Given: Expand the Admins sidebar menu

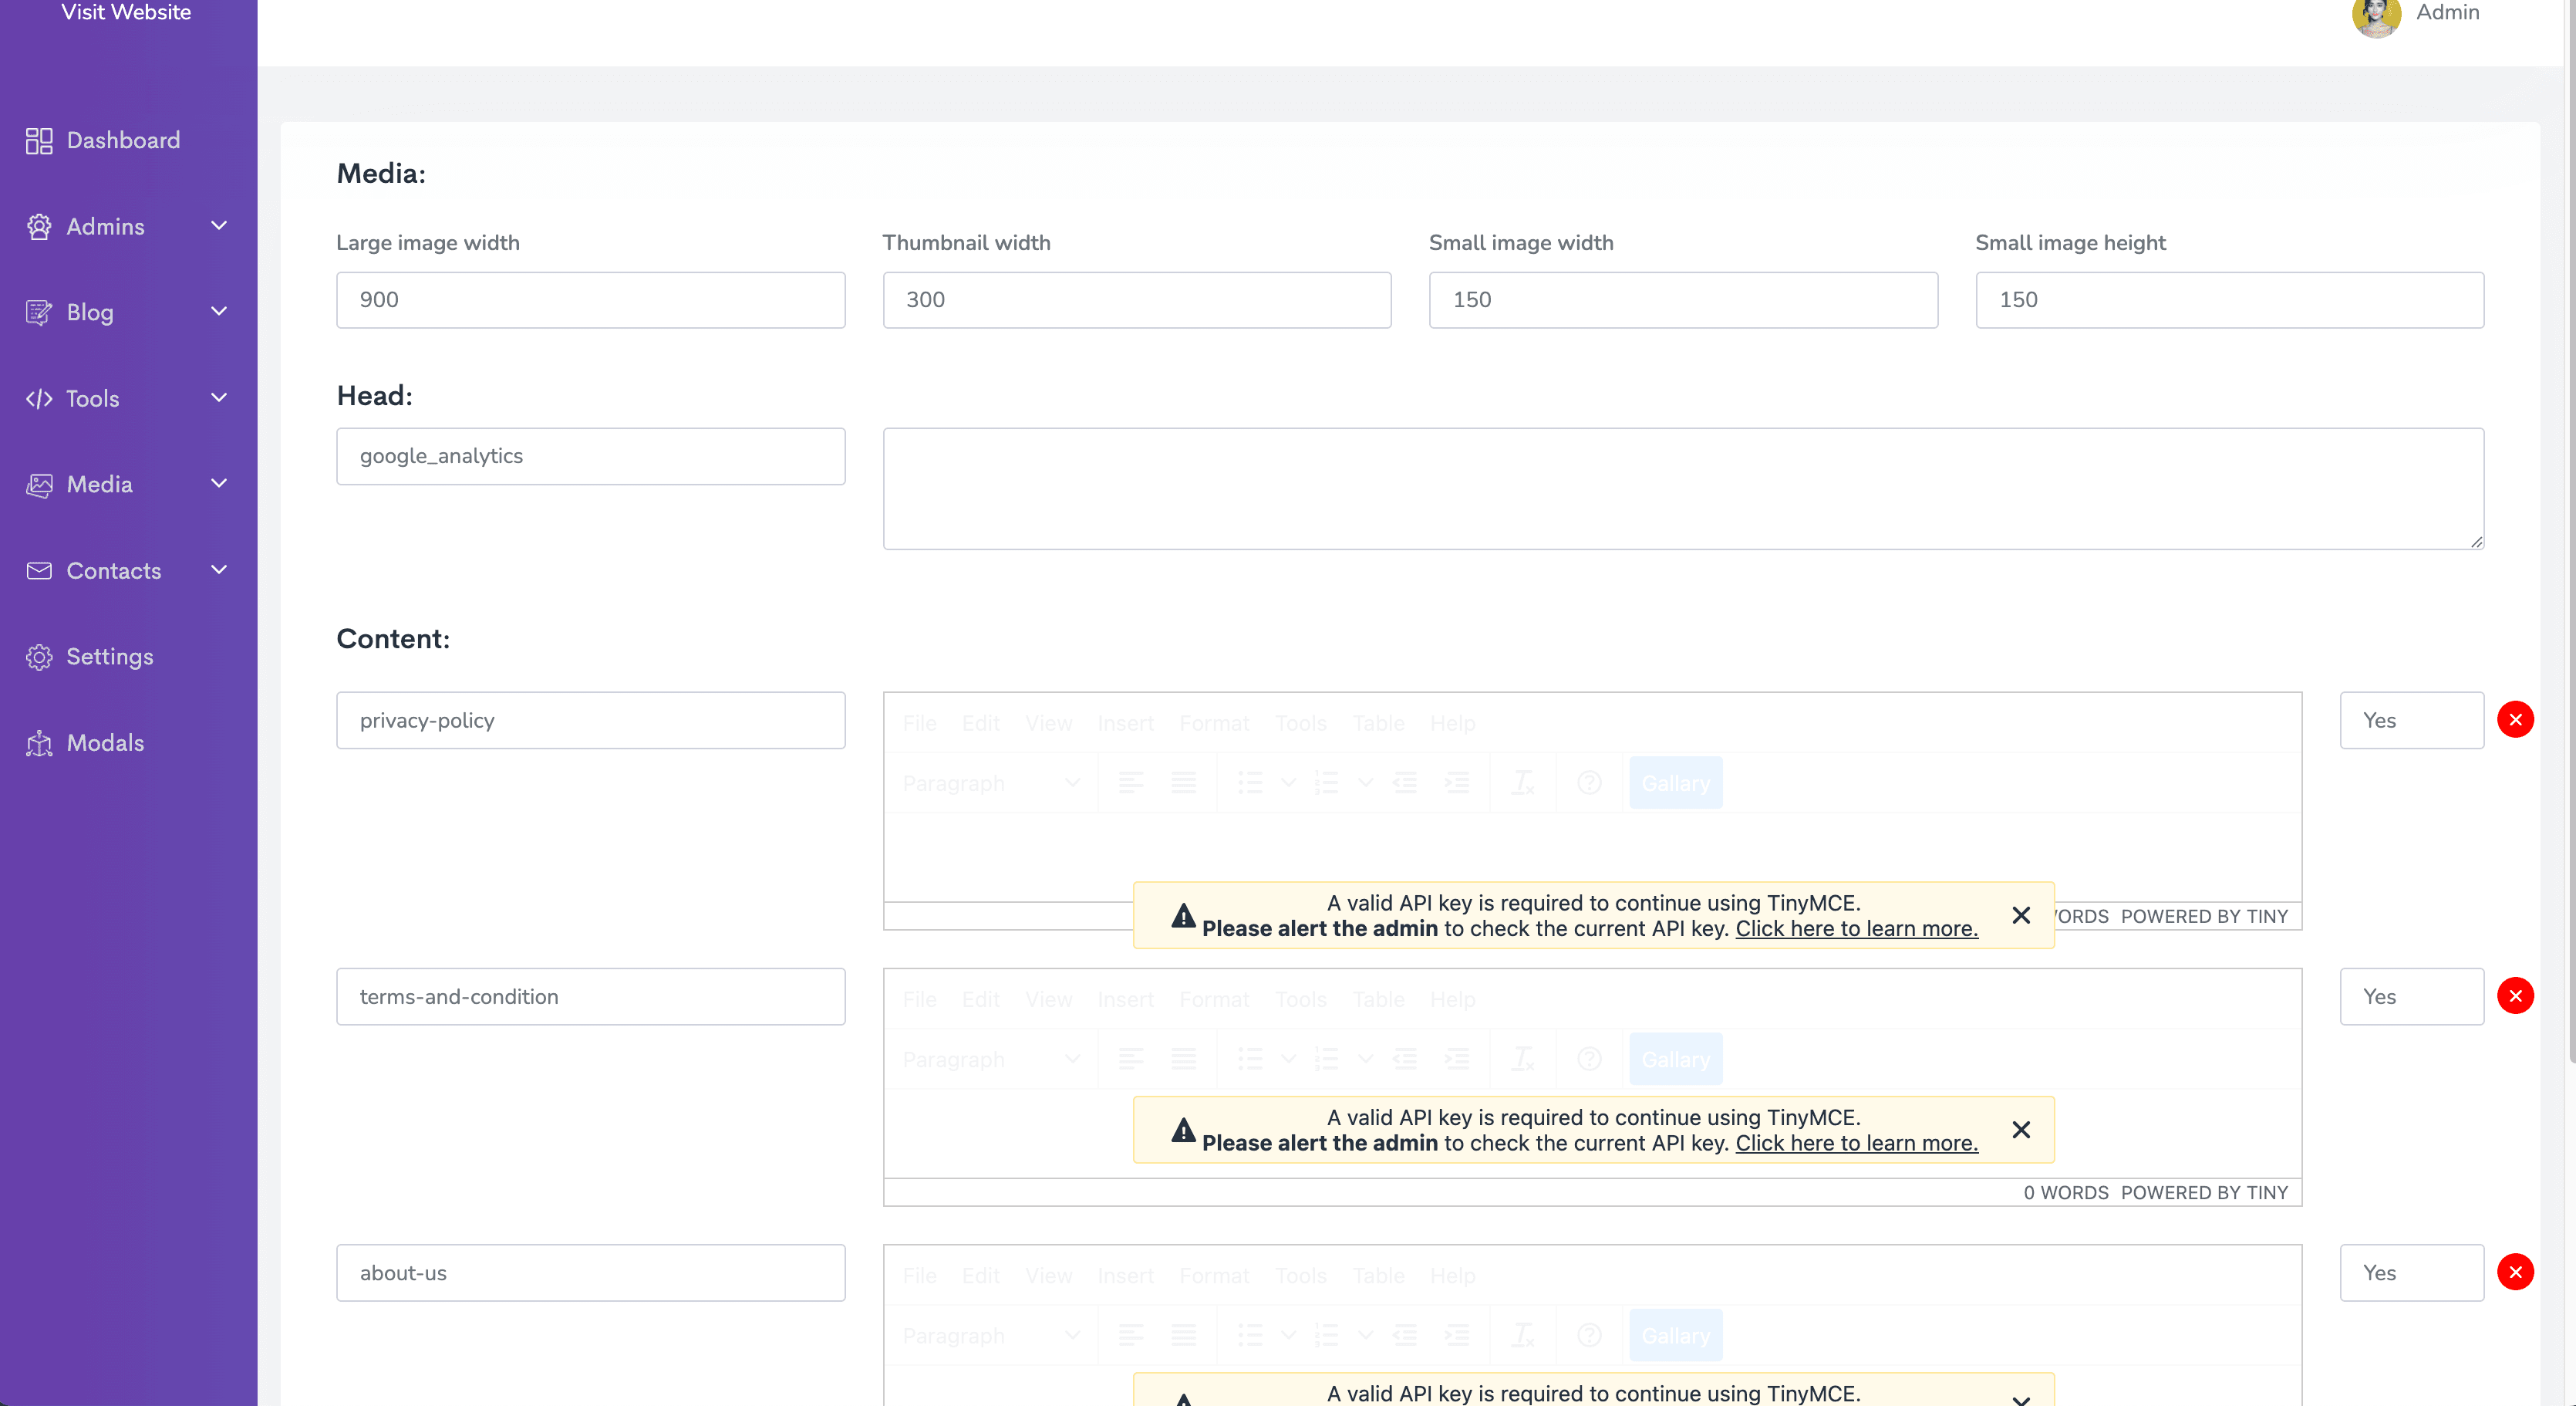Looking at the screenshot, I should coord(128,226).
